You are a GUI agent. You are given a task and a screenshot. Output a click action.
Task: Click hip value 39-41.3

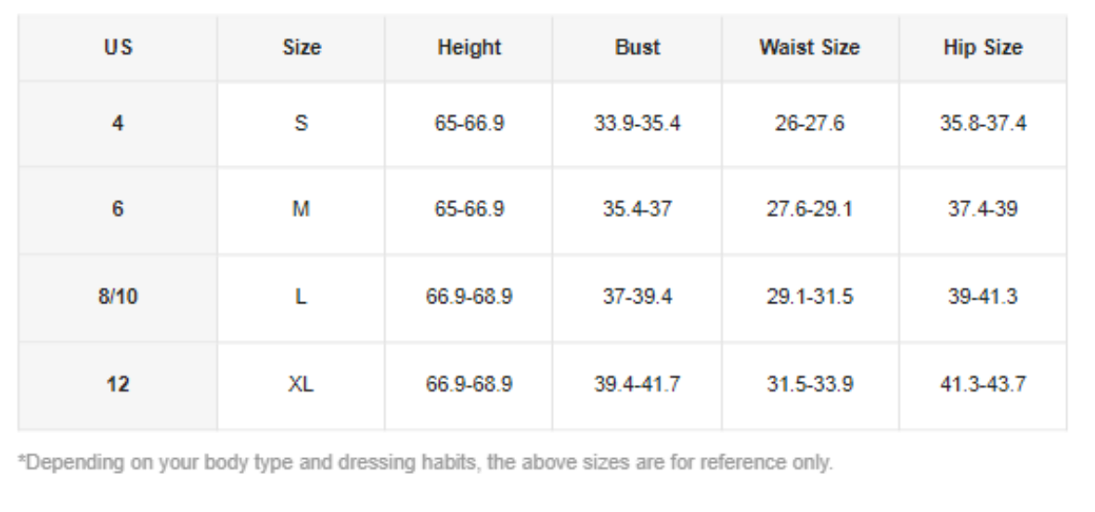coord(983,297)
